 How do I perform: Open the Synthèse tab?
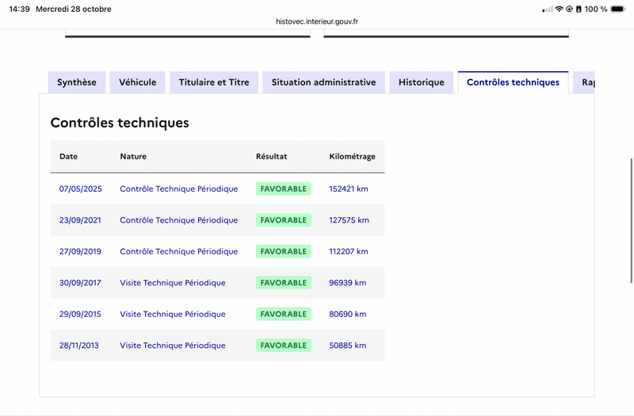pos(77,82)
